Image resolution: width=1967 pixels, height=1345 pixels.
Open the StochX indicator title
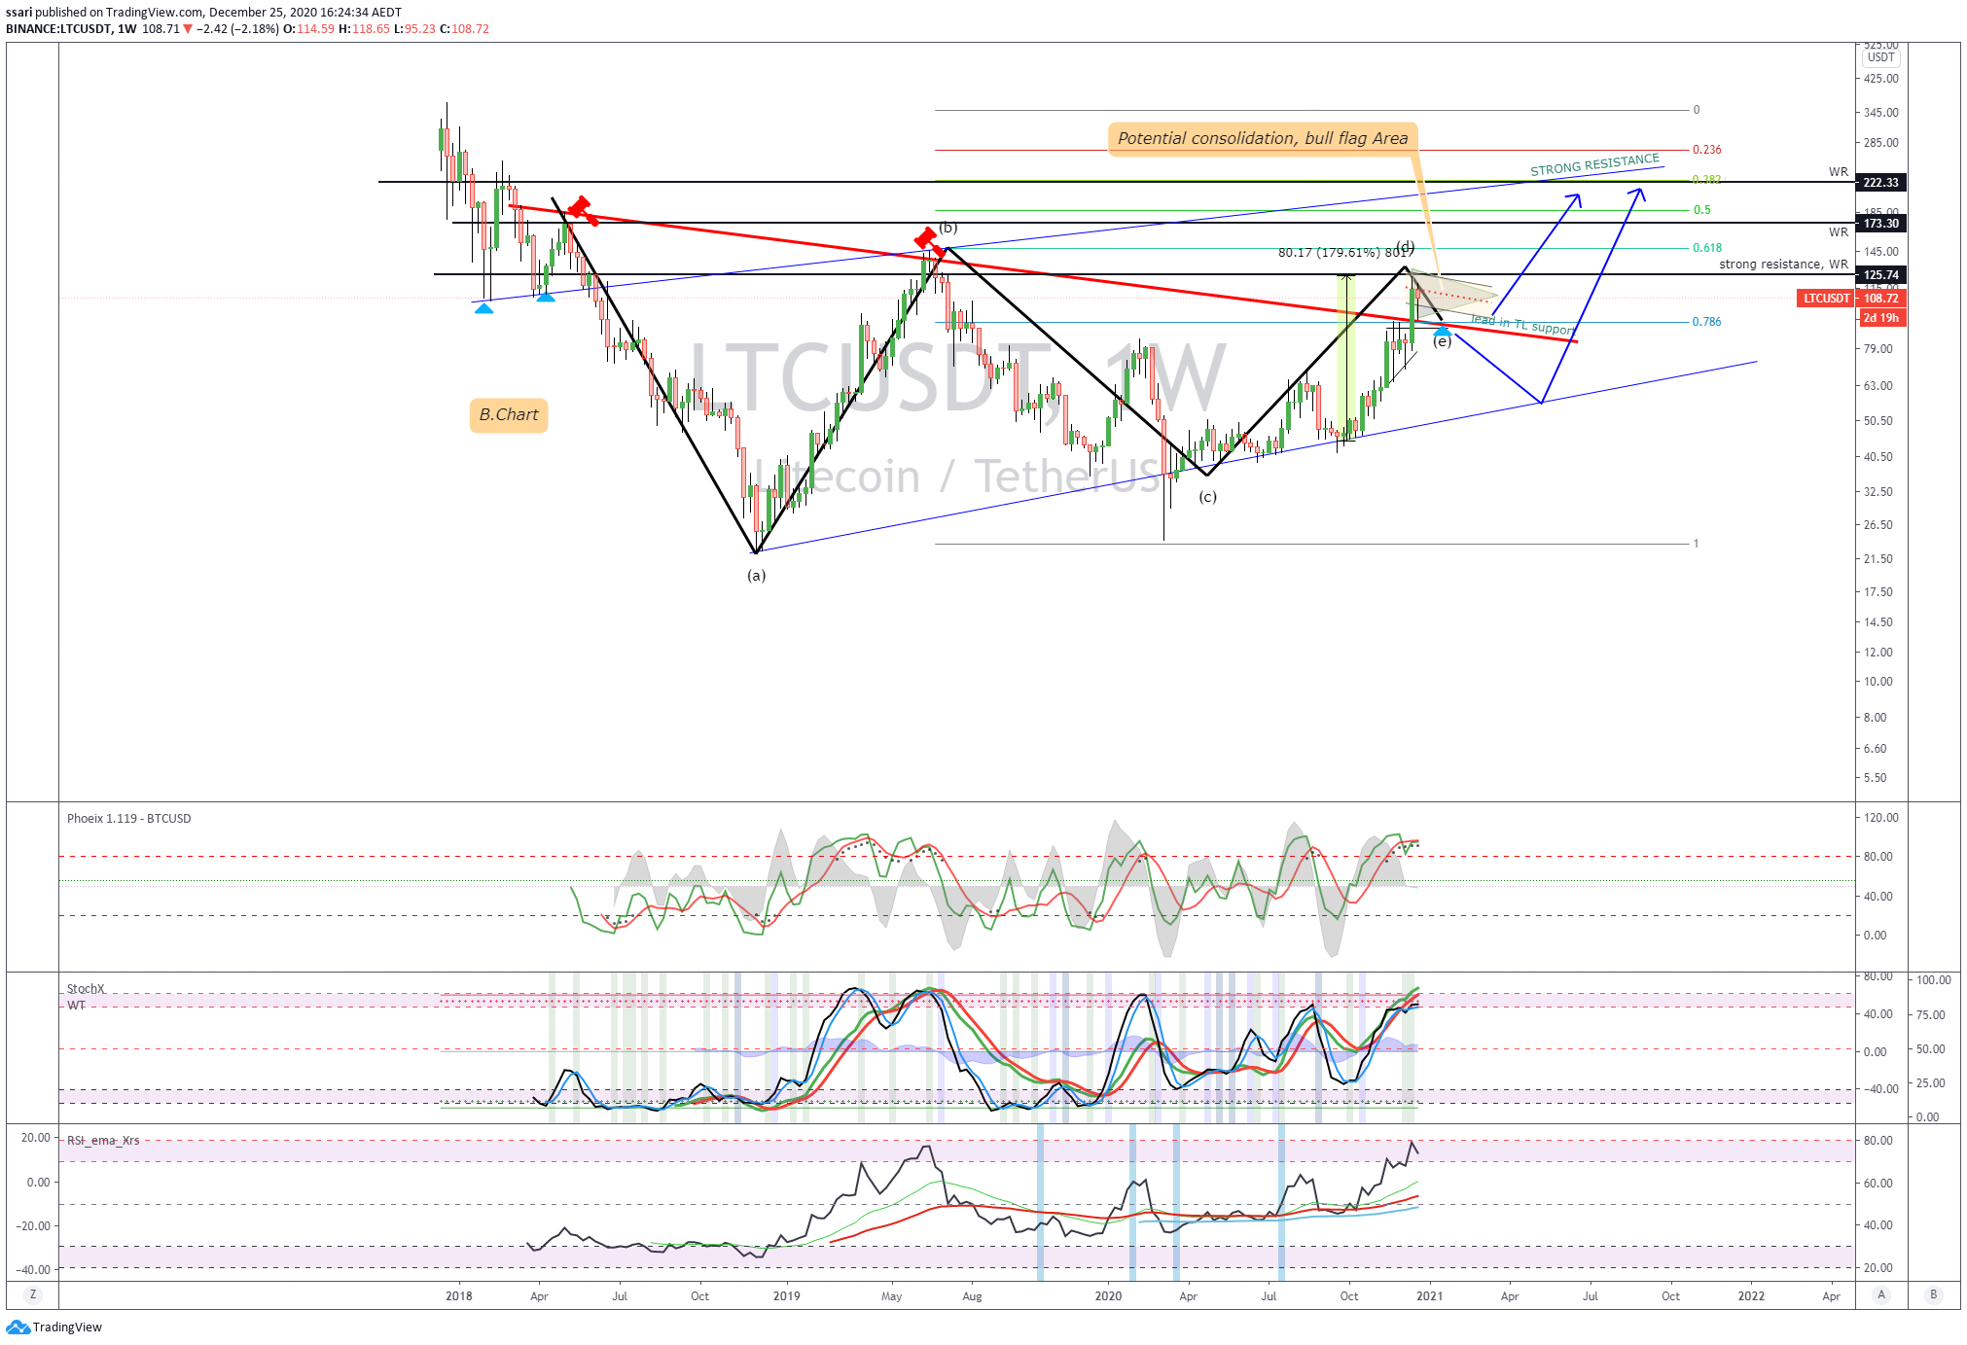tap(85, 989)
